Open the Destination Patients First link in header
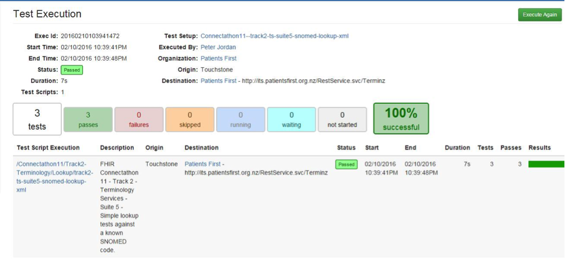The width and height of the screenshot is (565, 263). [219, 80]
